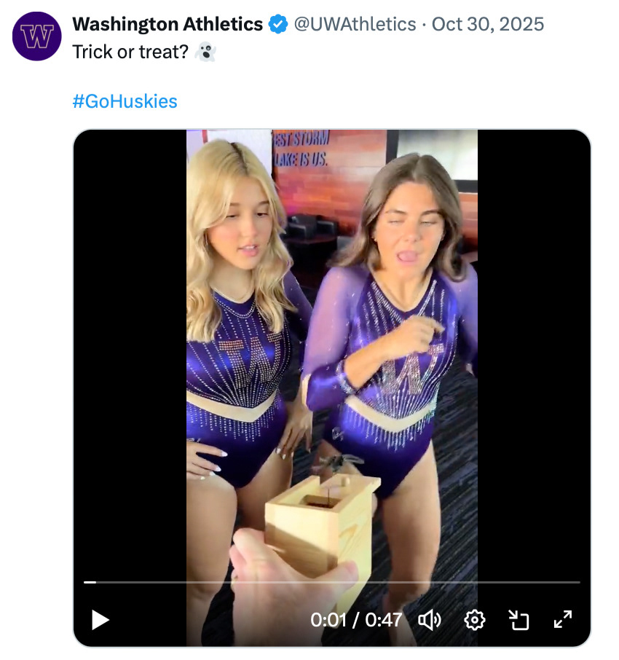Viewport: 619px width, 660px height.
Task: Seek on the video progress bar
Action: tap(332, 582)
